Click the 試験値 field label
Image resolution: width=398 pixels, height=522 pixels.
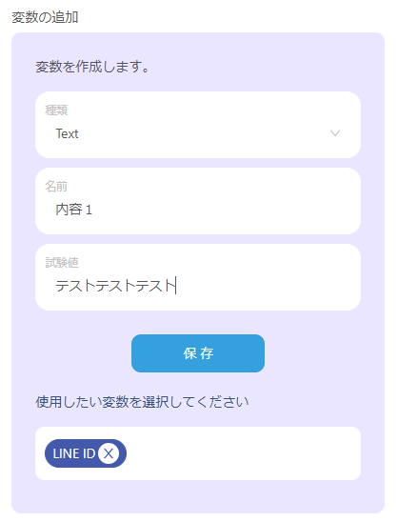click(62, 262)
